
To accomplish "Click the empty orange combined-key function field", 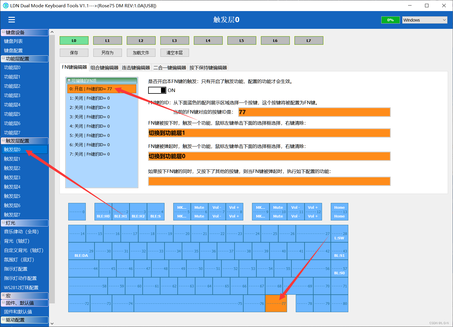I will point(269,181).
